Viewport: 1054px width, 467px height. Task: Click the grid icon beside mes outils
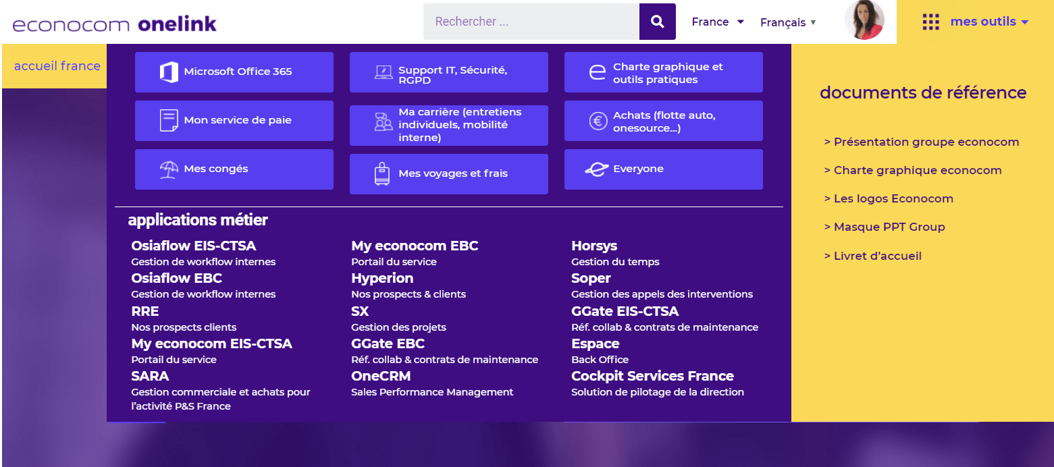[x=930, y=22]
